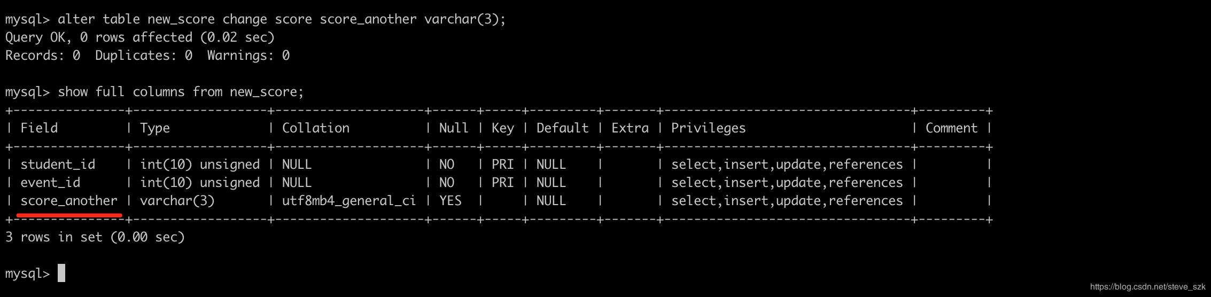The image size is (1211, 297).
Task: Click the Privileges column header
Action: coord(708,128)
